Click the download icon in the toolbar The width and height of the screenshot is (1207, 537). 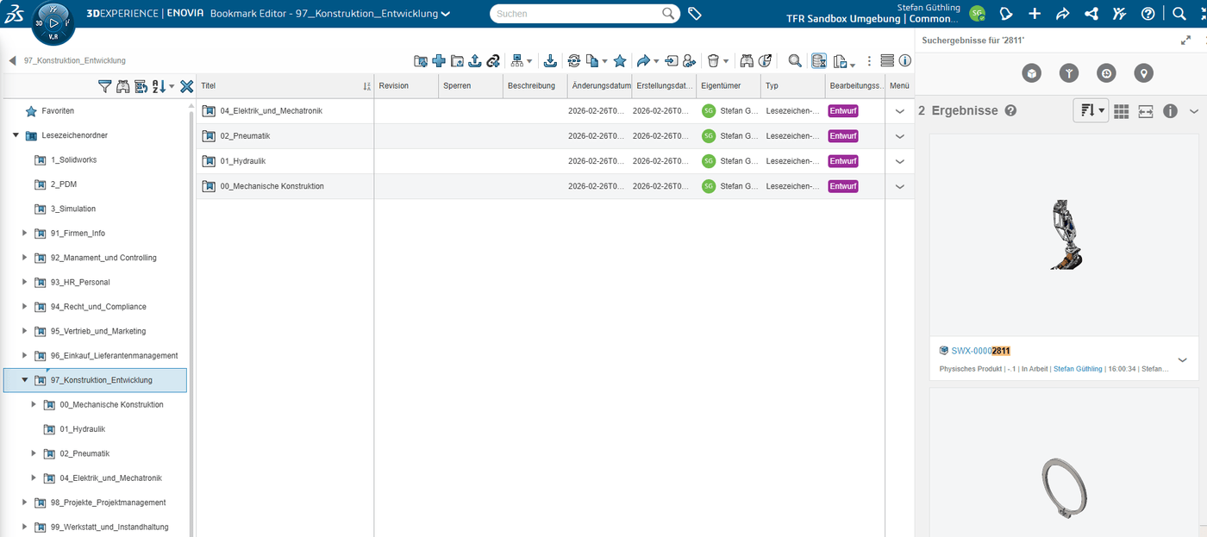[550, 60]
